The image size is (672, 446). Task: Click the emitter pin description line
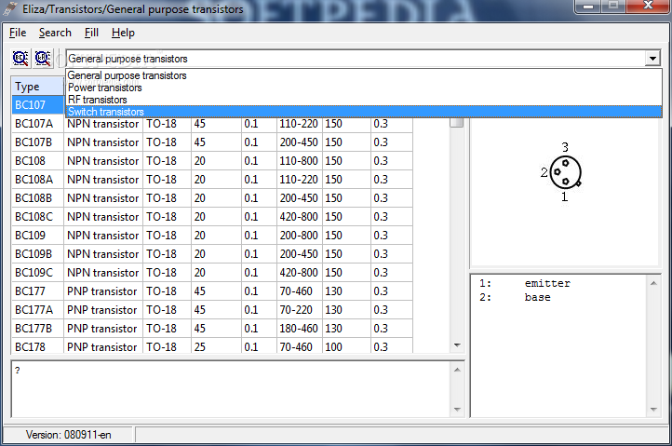[x=525, y=283]
